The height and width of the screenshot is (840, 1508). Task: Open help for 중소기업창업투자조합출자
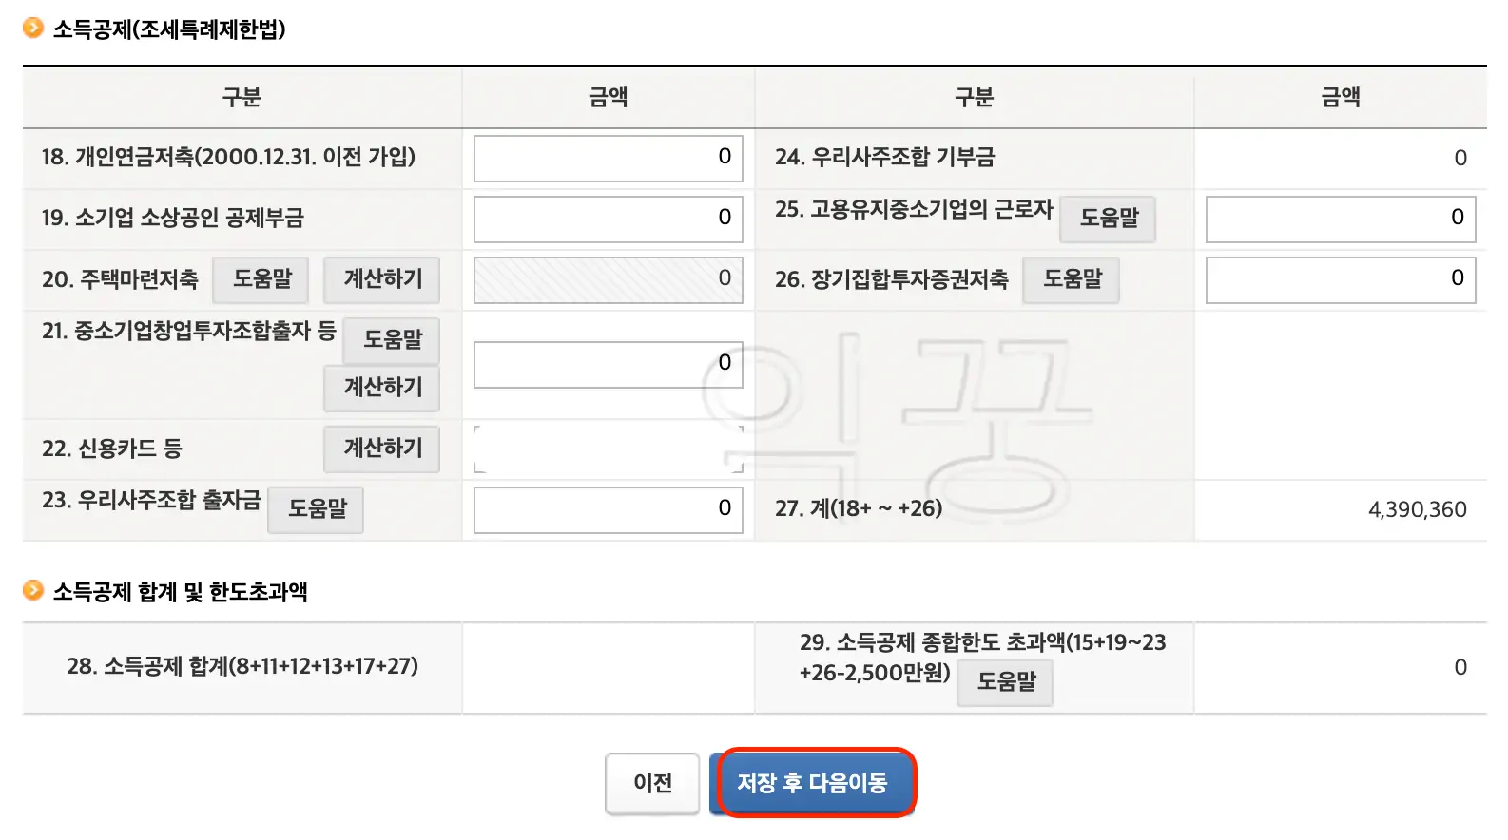coord(392,340)
